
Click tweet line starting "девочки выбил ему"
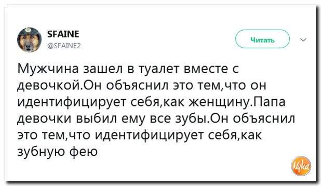pyautogui.click(x=156, y=118)
